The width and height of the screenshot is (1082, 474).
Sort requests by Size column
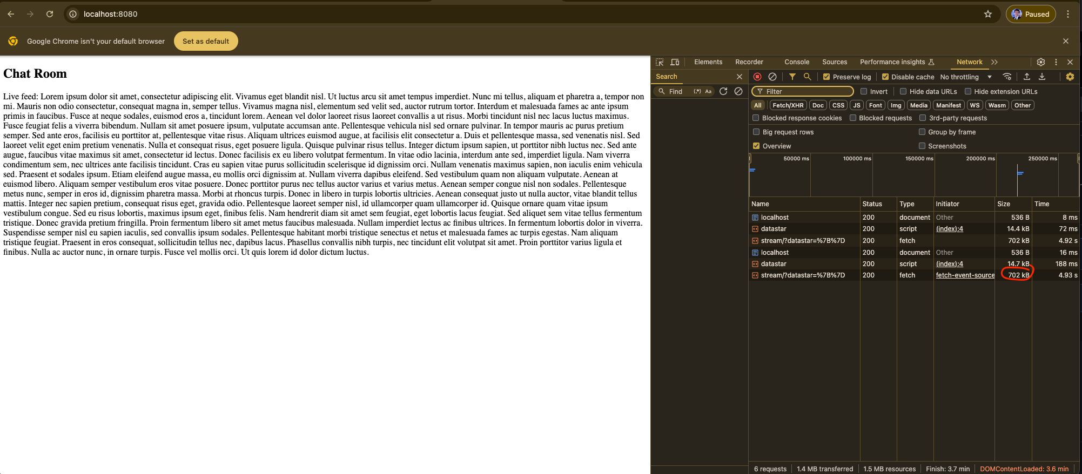[x=1013, y=204]
